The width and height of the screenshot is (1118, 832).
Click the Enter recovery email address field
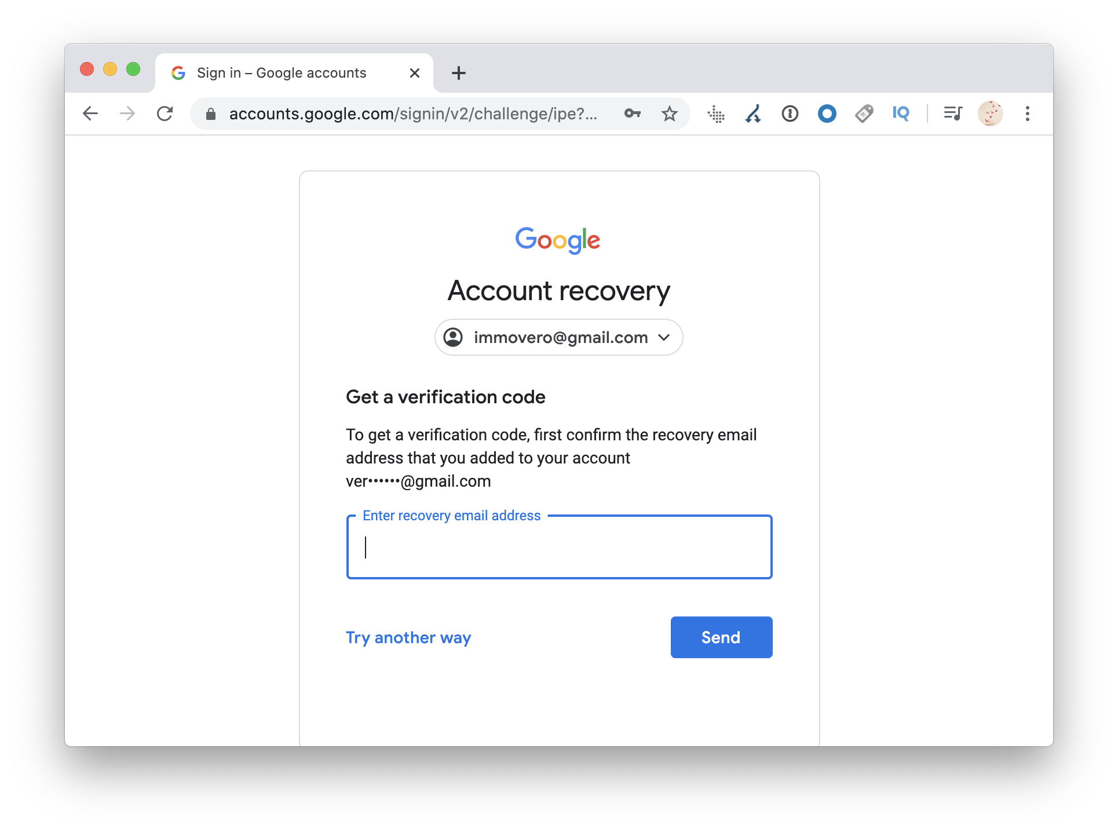[559, 547]
